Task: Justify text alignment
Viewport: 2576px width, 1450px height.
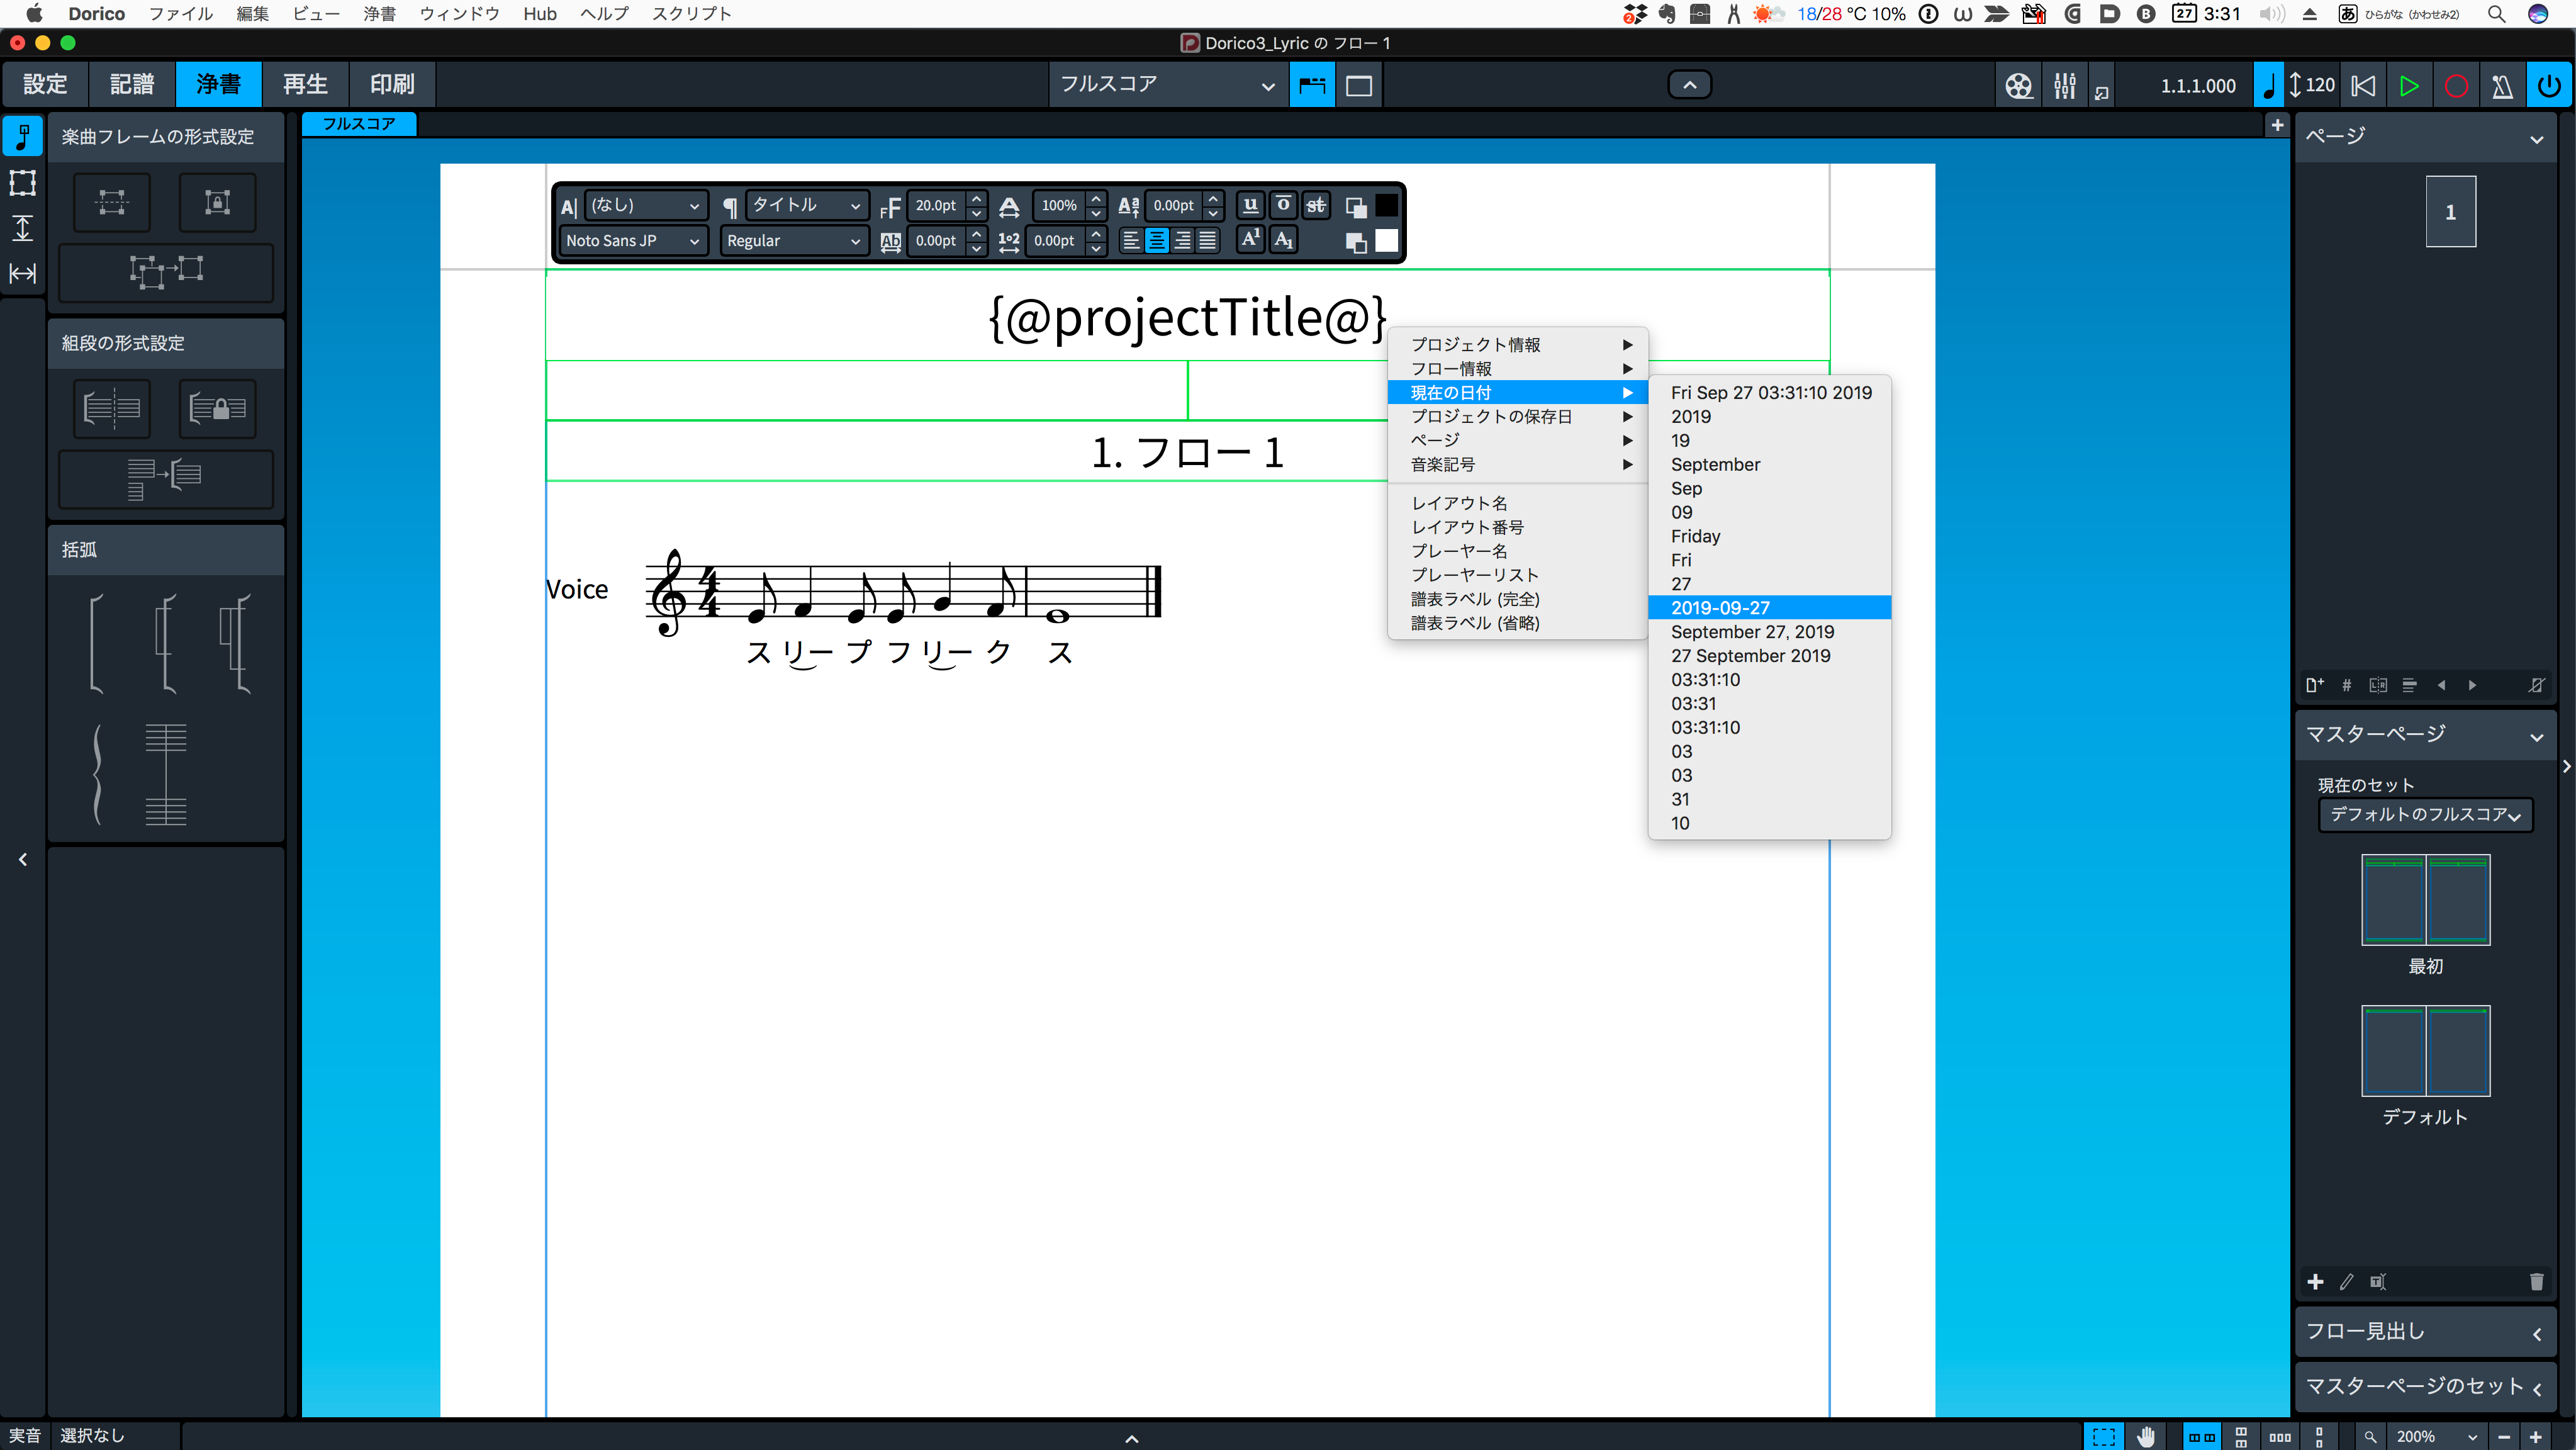Action: coord(1208,241)
